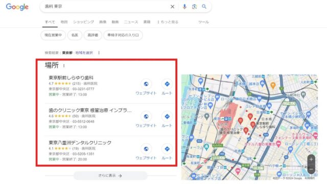Screen dimensions: 327x184
Task: Open three-dot menu beside 場所 heading
Action: 64,66
